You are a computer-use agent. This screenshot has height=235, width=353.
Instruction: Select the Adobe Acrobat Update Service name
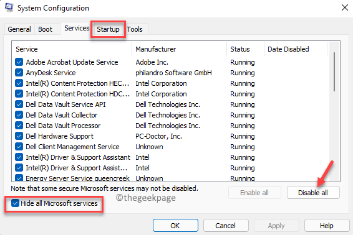click(x=72, y=62)
